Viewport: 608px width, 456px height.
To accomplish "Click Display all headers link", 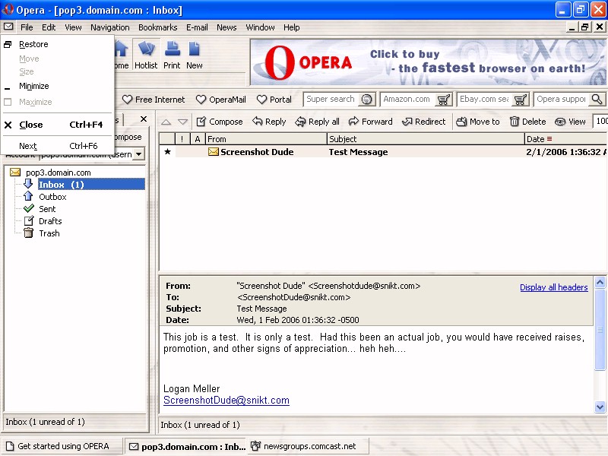I will click(x=554, y=287).
